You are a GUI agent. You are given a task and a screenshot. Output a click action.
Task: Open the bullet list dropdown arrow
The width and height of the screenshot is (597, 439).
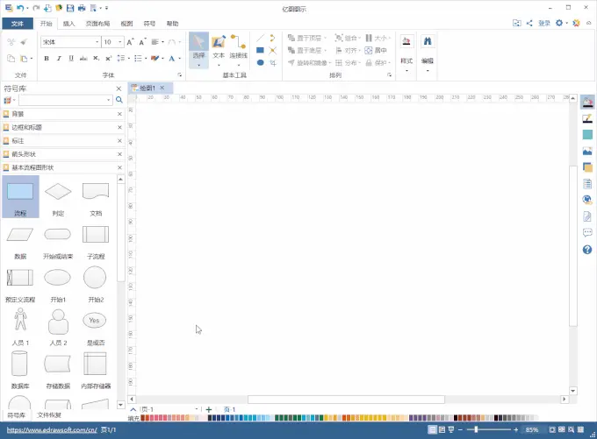[146, 59]
